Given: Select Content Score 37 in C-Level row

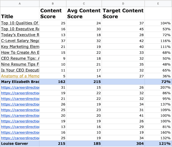Looking at the screenshot, I should [x=53, y=41].
